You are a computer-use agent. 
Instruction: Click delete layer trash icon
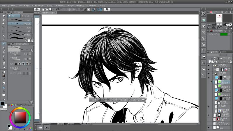tap(231, 61)
